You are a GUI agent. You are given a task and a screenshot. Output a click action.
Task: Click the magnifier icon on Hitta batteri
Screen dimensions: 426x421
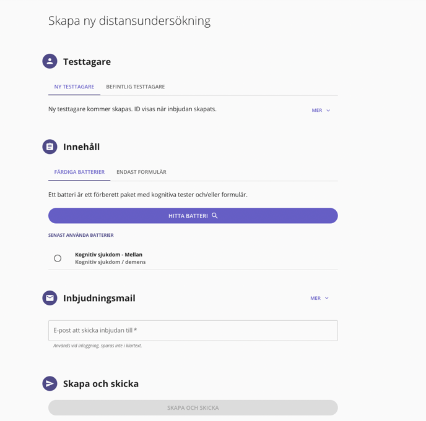(215, 216)
